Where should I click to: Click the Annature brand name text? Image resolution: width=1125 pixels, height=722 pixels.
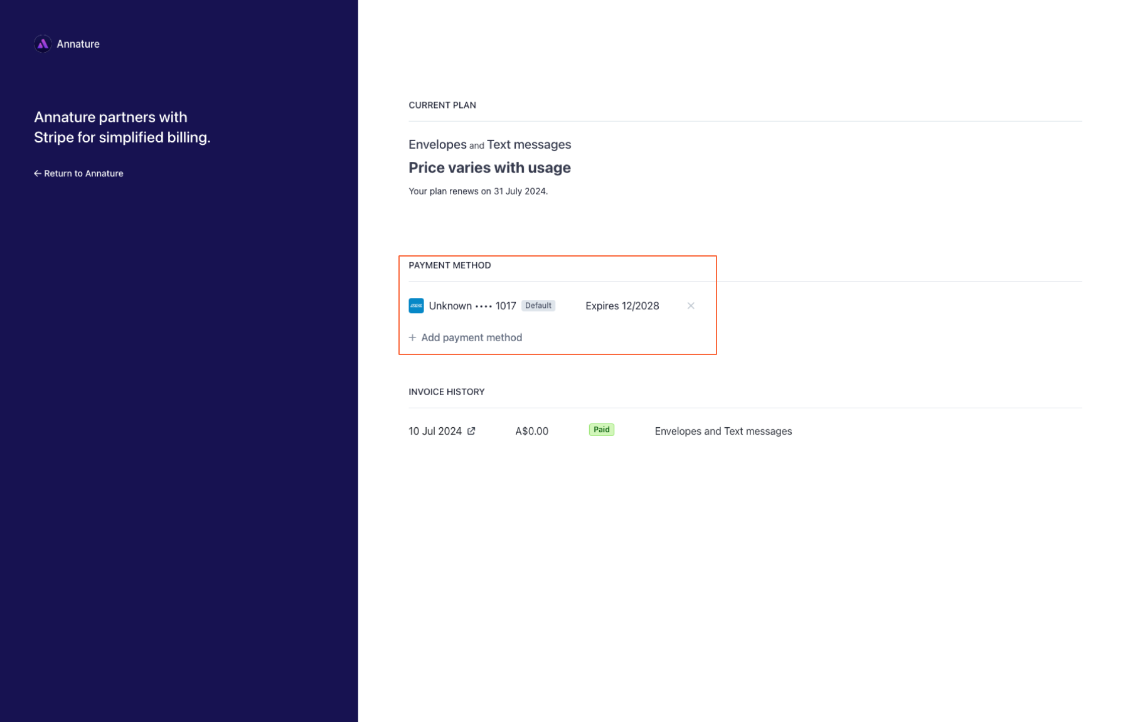pos(78,44)
